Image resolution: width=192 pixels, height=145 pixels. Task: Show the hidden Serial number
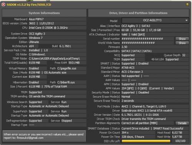[x=182, y=38]
